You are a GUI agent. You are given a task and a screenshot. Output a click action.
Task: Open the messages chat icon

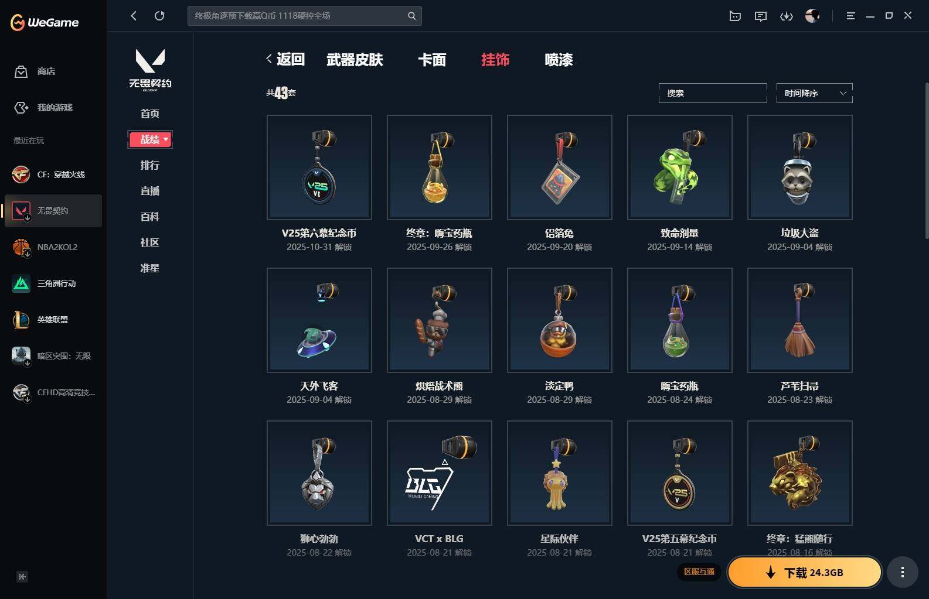[x=761, y=16]
